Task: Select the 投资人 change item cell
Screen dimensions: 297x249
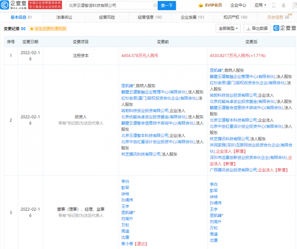Action: [81, 120]
